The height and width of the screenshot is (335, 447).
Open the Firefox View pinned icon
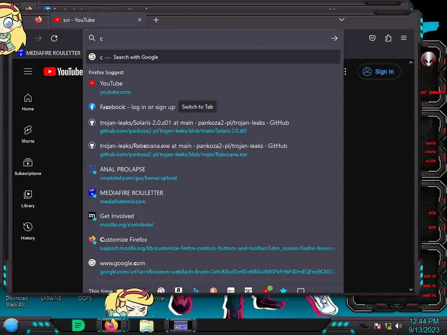[x=38, y=20]
